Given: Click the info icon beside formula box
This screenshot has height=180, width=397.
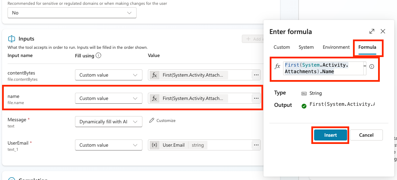Looking at the screenshot, I should point(372,67).
